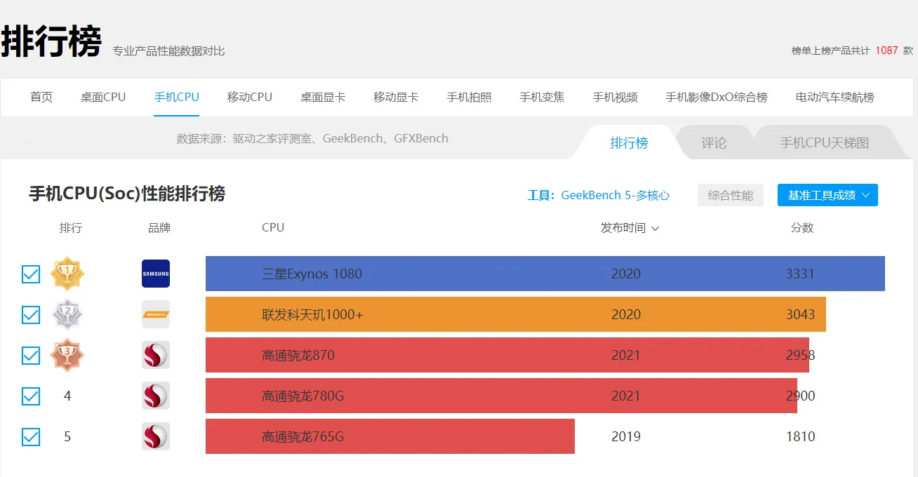918x477 pixels.
Task: Click the 高通骁龙765G CPU name
Action: point(303,436)
